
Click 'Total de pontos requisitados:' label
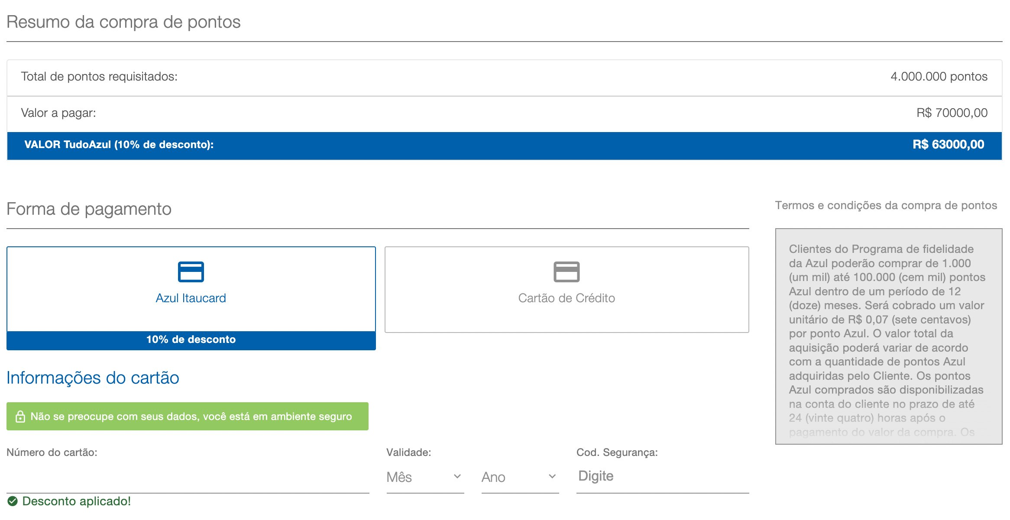coord(99,77)
